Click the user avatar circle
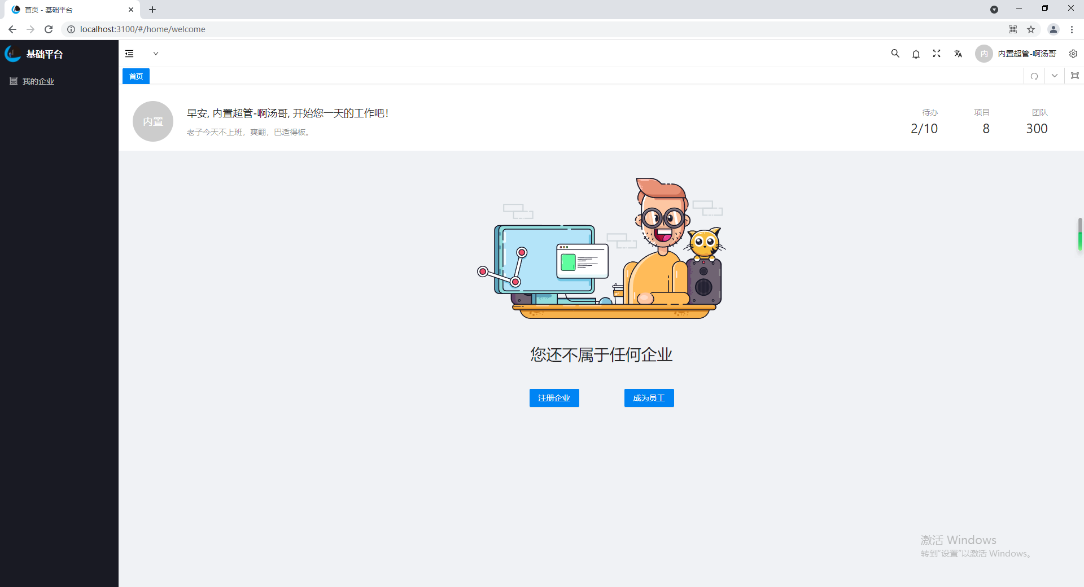The height and width of the screenshot is (587, 1084). (985, 54)
